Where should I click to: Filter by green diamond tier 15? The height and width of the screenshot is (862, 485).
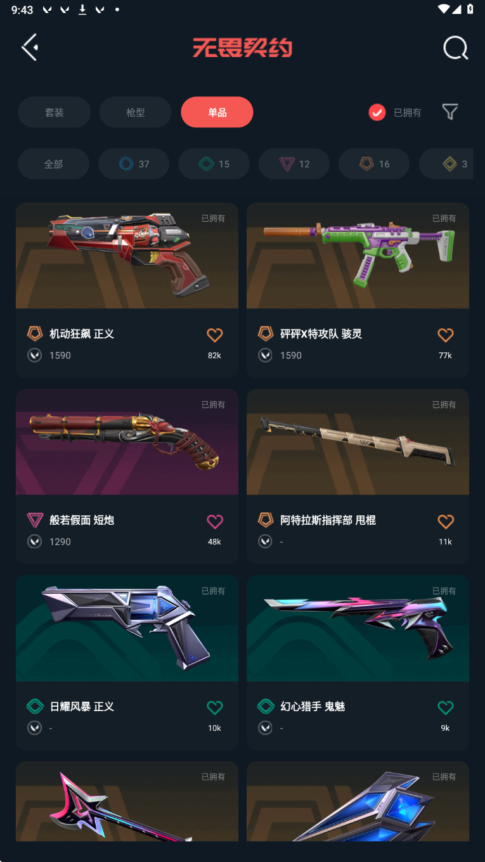(214, 164)
